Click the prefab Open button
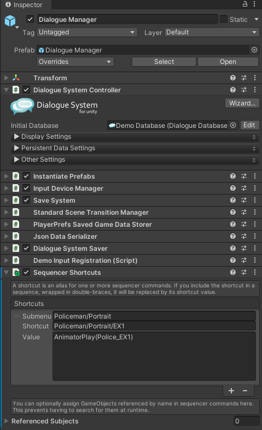Viewport: 262px width, 430px height. pyautogui.click(x=228, y=62)
